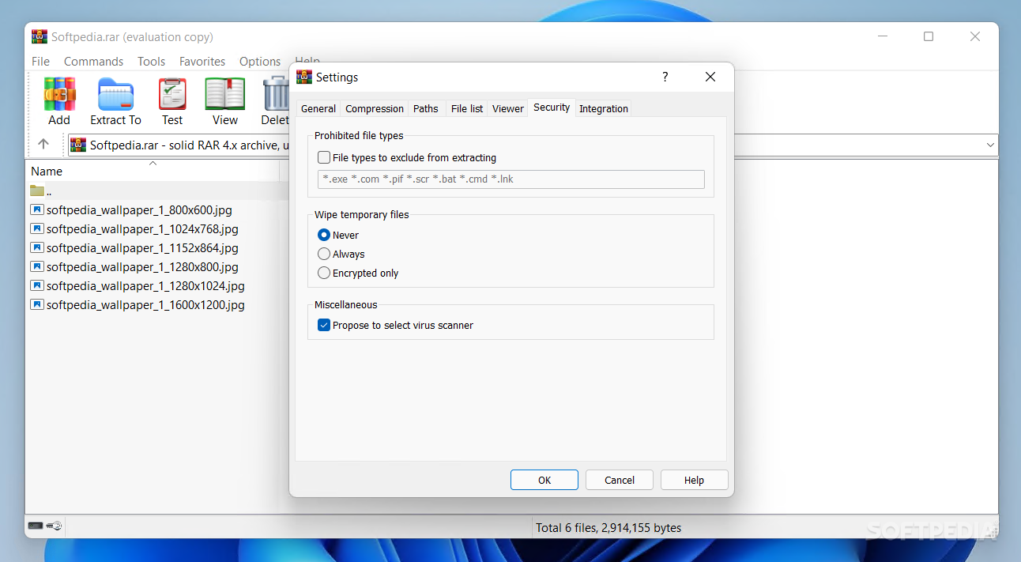This screenshot has width=1021, height=562.
Task: Click the image icon of softpedia_wallpaper_1_1280x800.jpg
Action: pos(37,266)
